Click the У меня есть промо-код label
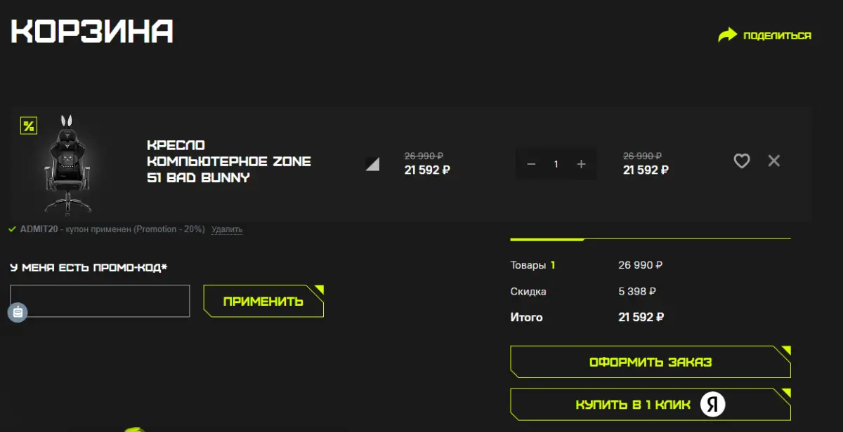The width and height of the screenshot is (843, 432). click(89, 267)
